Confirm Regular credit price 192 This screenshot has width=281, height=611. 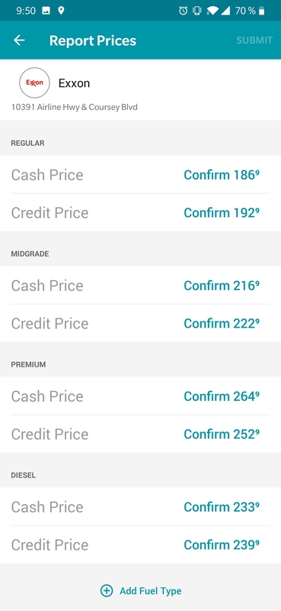[222, 213]
